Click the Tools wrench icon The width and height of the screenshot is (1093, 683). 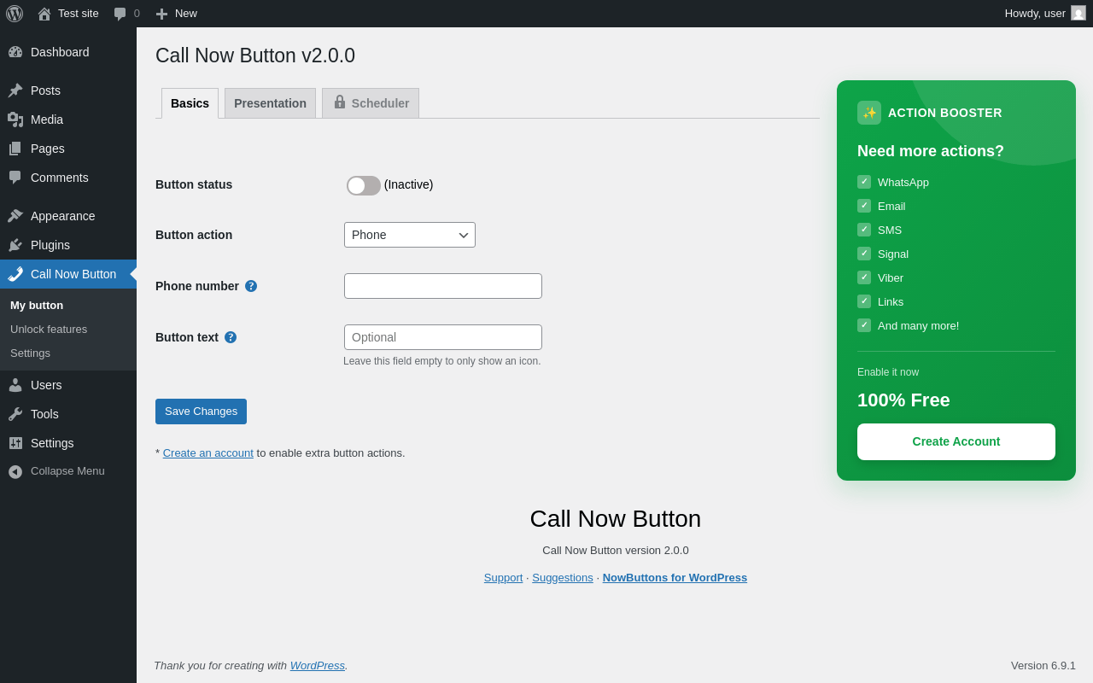click(x=15, y=414)
